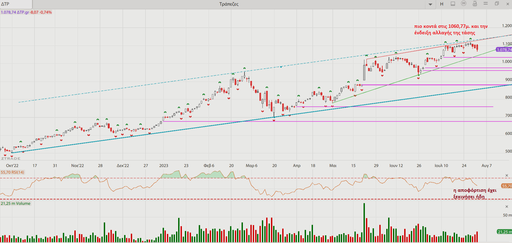
Task: Click the Ιουν 12 date axis label
Action: (x=396, y=166)
